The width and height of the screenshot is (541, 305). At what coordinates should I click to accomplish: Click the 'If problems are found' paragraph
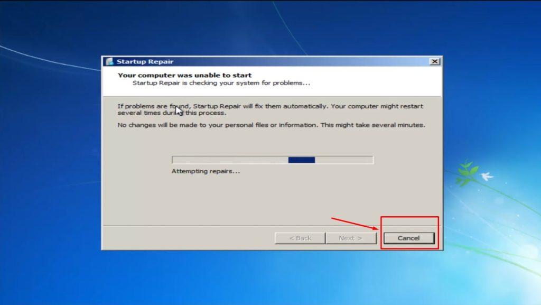270,109
